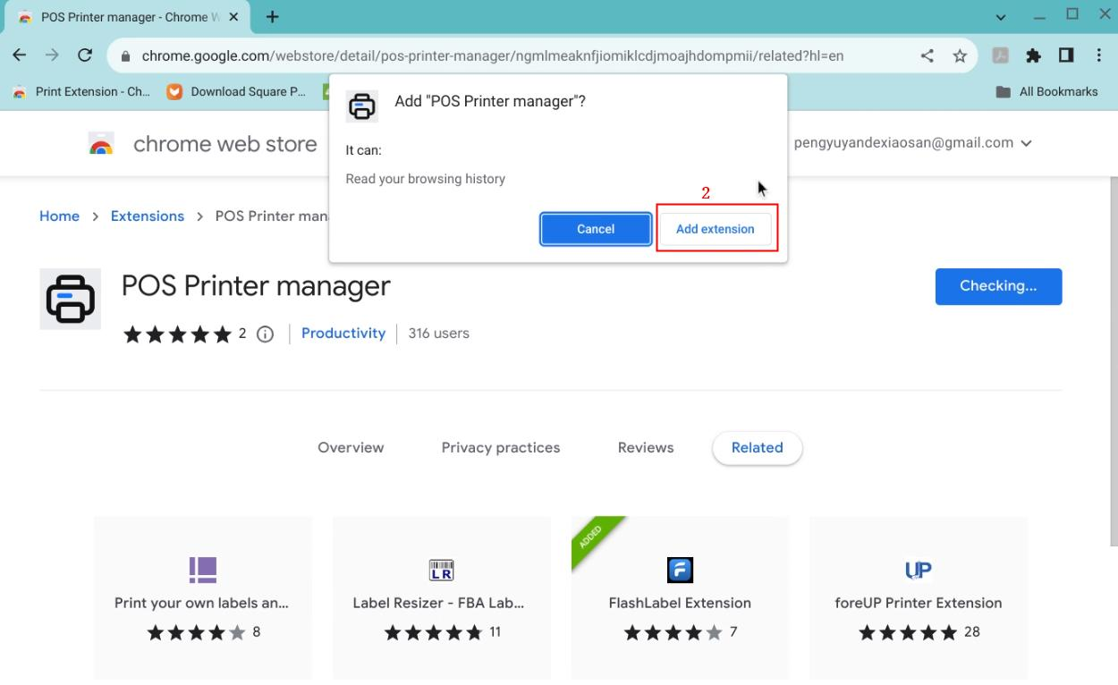Close the POS Printer manager tab

[234, 17]
